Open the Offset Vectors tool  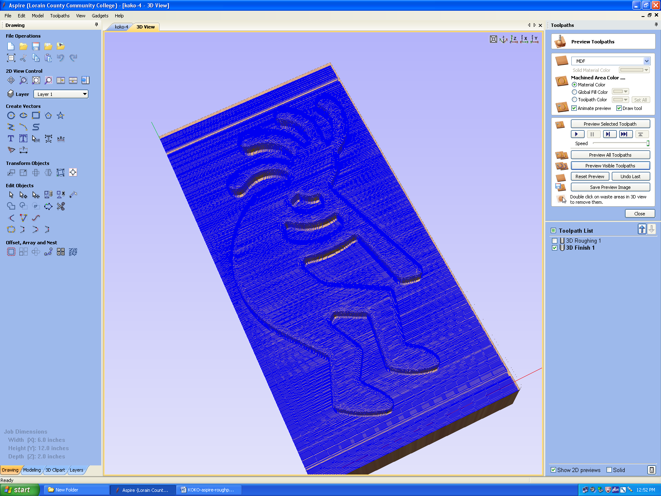pos(11,252)
